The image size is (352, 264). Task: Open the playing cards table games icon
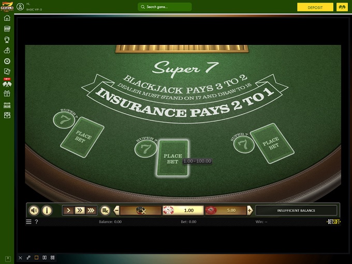point(7,71)
